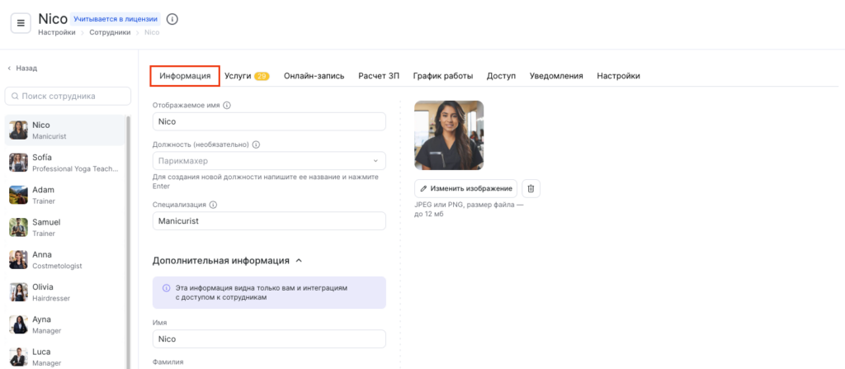
Task: Open the hamburger menu button
Action: pos(21,23)
